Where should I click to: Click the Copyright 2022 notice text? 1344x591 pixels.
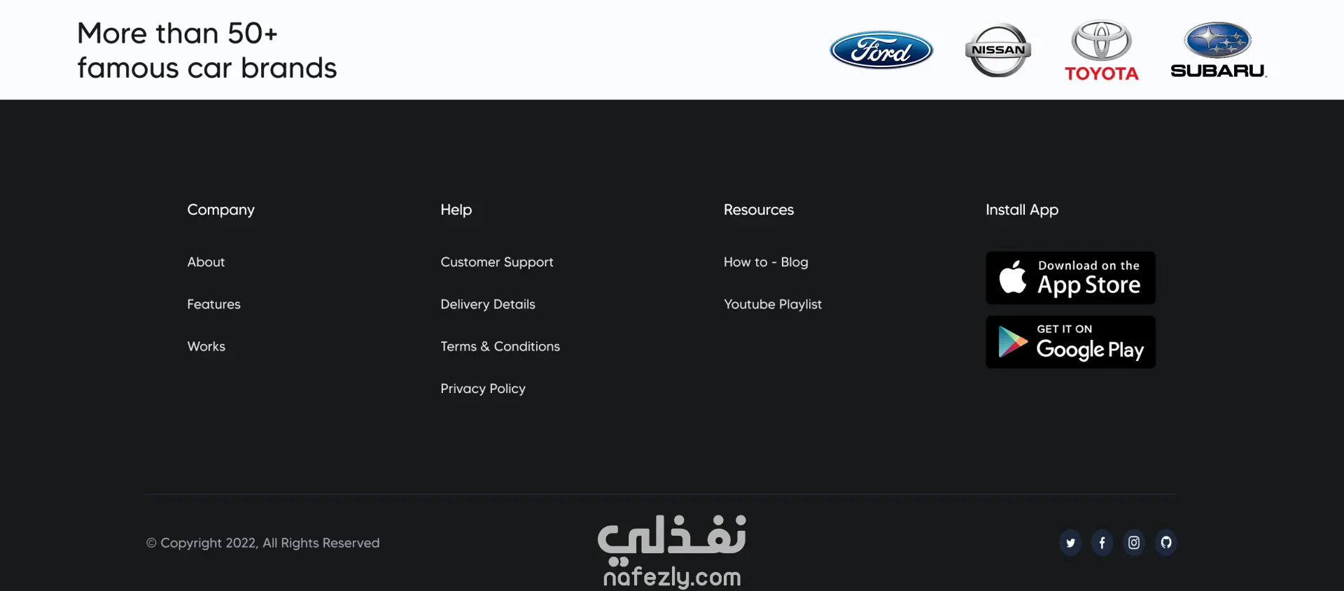tap(262, 543)
